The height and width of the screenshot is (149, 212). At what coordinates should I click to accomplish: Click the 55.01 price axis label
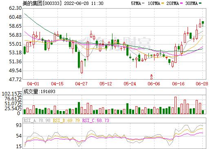pyautogui.click(x=15, y=44)
